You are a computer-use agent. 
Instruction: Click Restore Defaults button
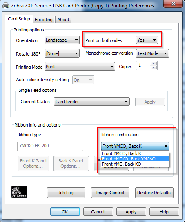tap(154, 193)
